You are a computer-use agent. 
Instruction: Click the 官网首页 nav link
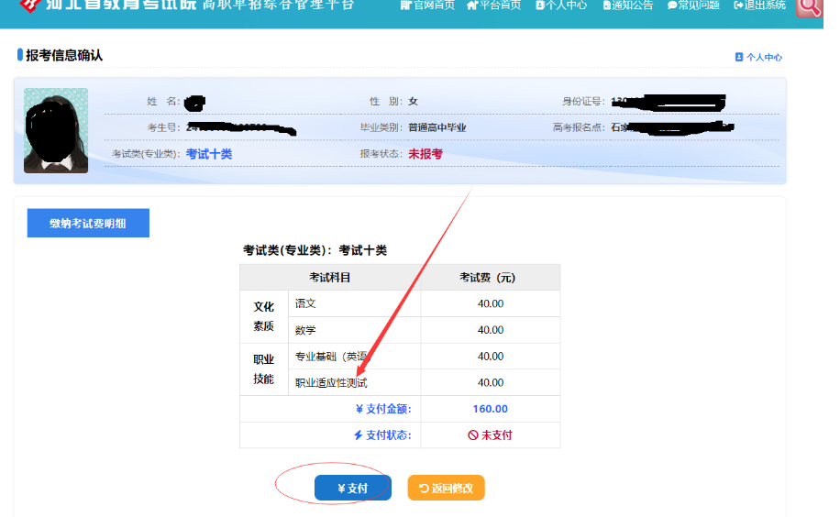(x=427, y=5)
